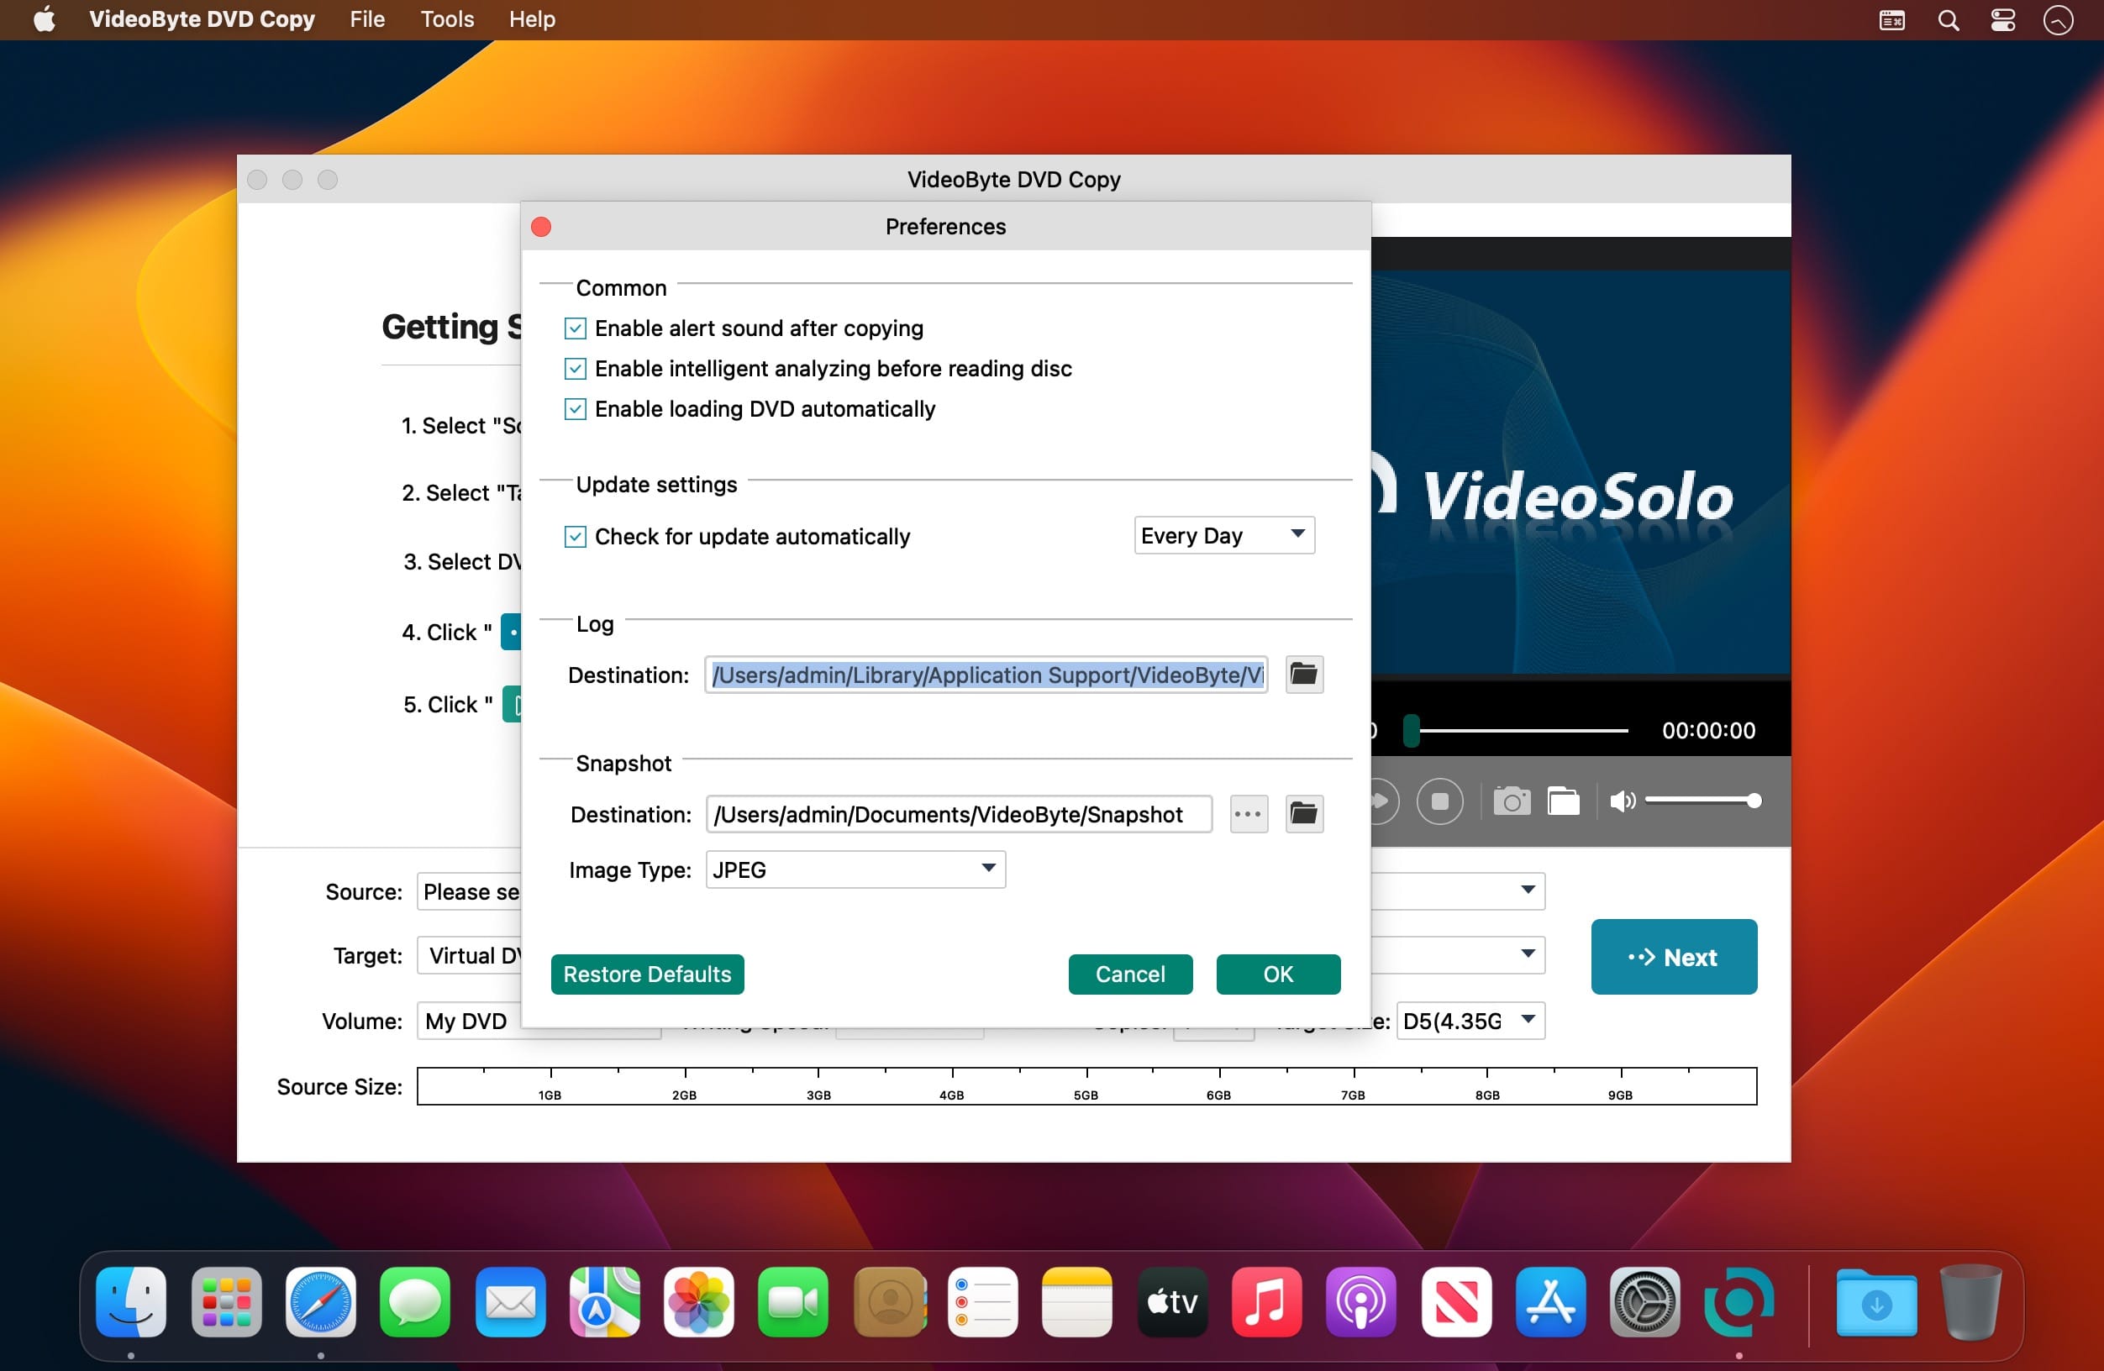2104x1371 pixels.
Task: Open the File menu
Action: [x=368, y=19]
